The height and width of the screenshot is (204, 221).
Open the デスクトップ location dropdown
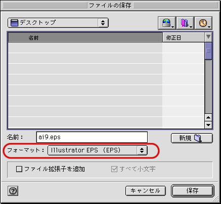pyautogui.click(x=58, y=23)
